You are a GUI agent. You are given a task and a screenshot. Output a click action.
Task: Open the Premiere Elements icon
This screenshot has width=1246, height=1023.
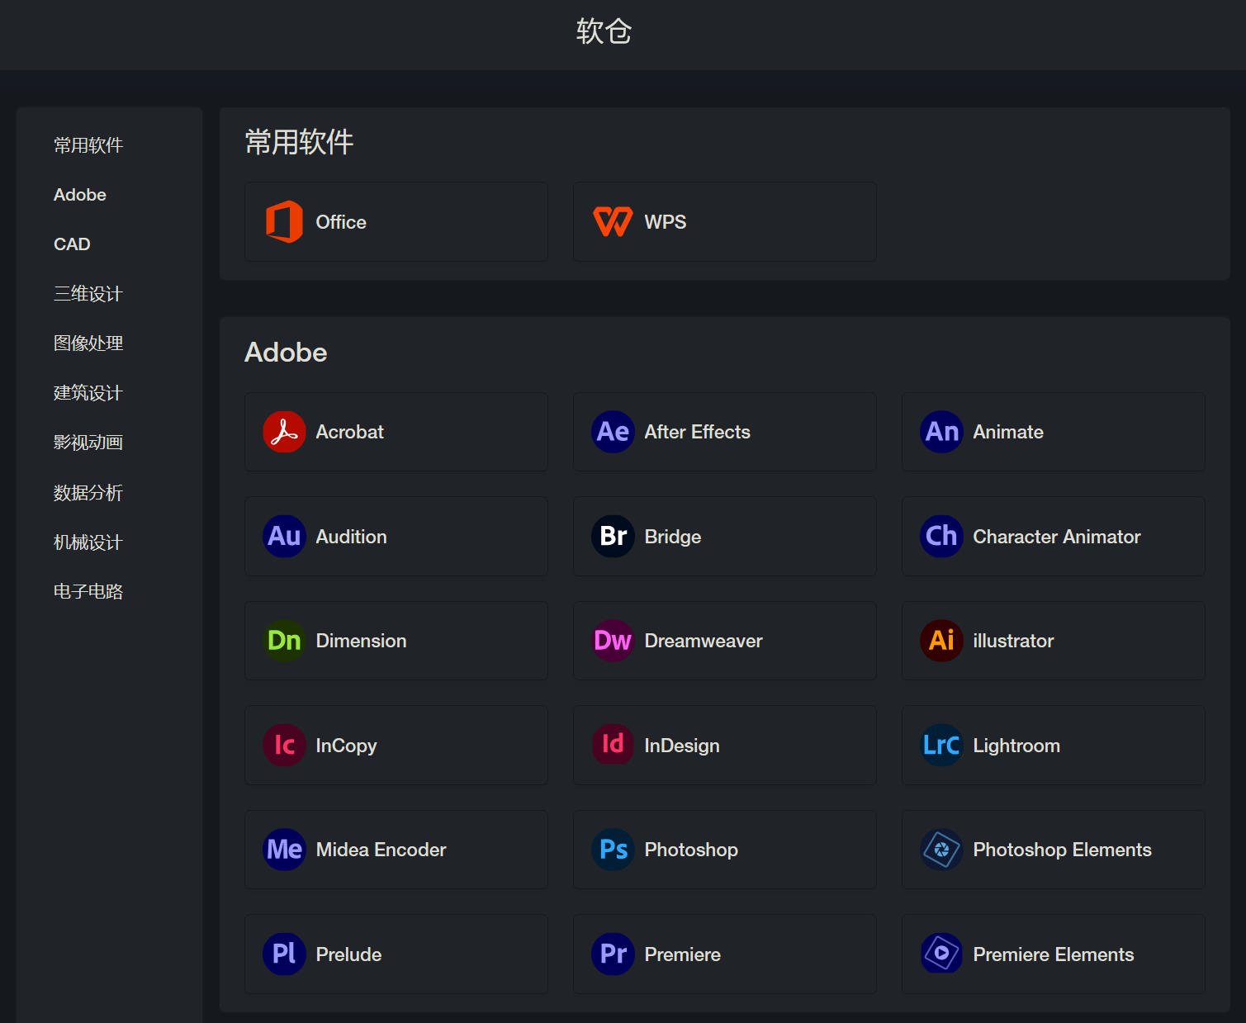(941, 954)
